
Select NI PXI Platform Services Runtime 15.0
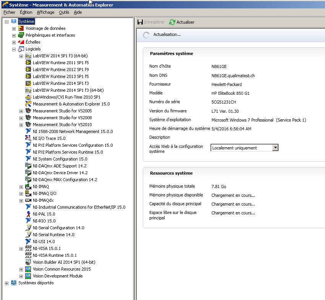click(x=68, y=152)
